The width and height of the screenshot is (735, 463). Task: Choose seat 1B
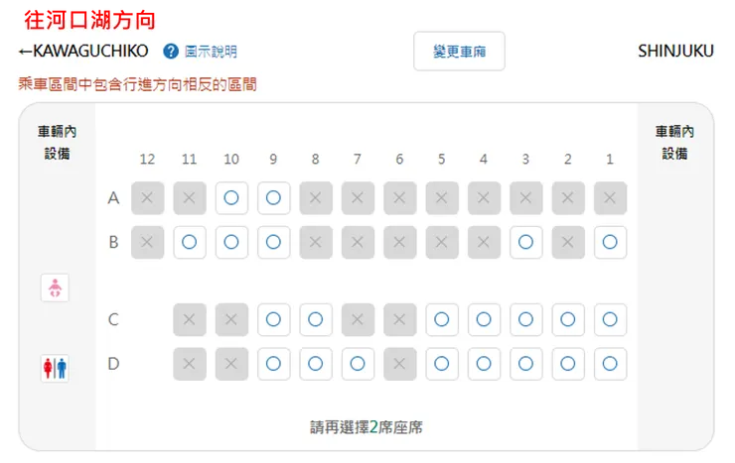point(610,242)
